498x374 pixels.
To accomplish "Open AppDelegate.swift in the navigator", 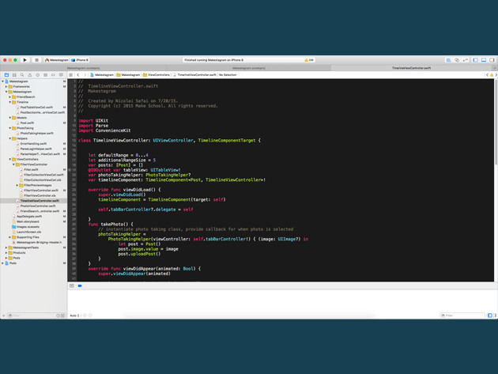I will click(x=29, y=217).
